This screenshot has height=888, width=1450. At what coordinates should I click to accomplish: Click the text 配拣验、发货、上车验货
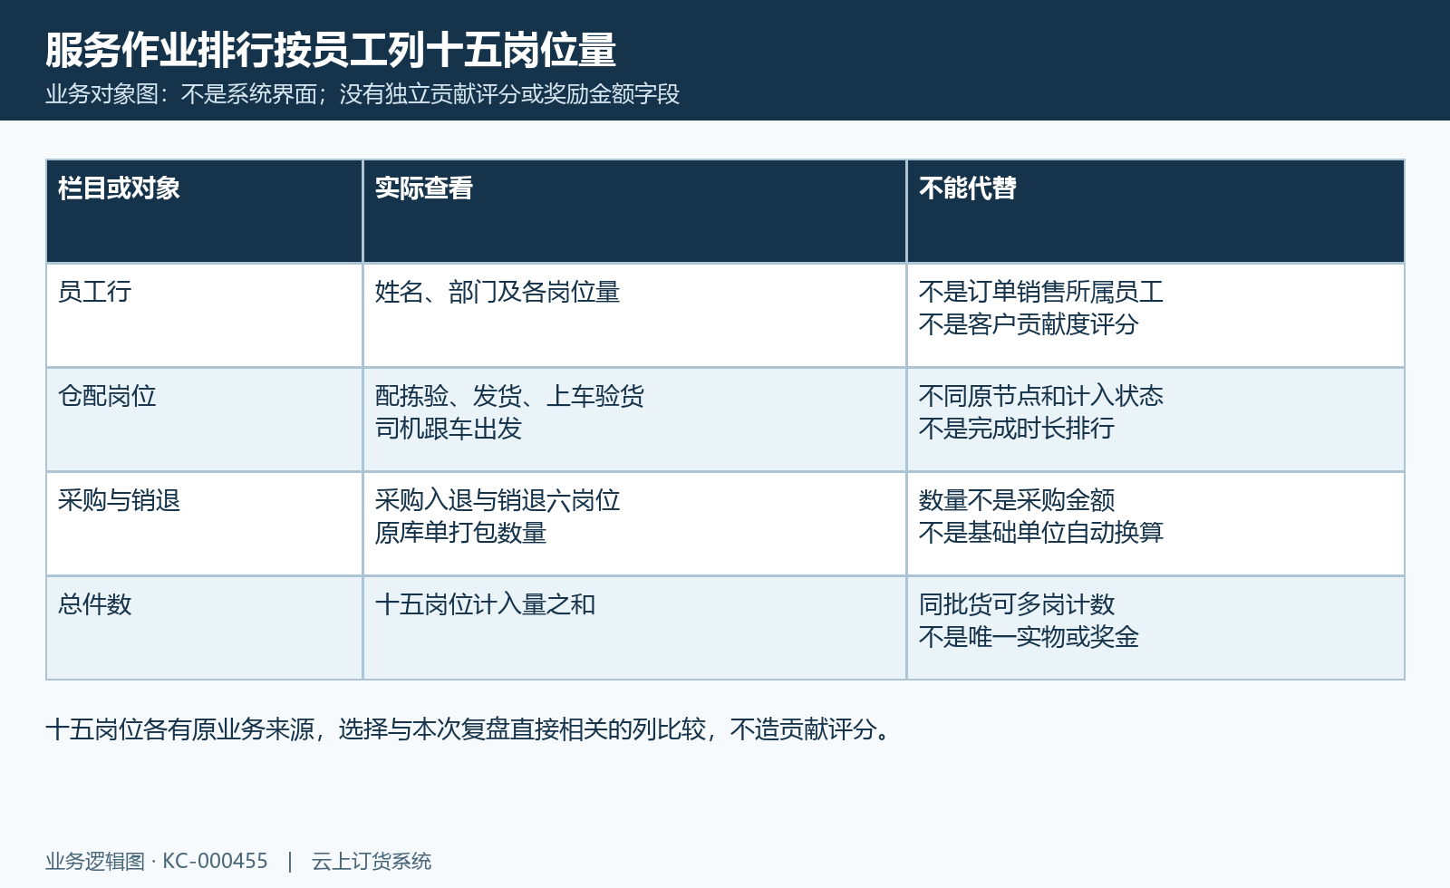(509, 396)
